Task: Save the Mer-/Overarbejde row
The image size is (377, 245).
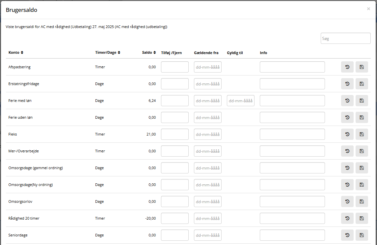Action: pos(362,151)
